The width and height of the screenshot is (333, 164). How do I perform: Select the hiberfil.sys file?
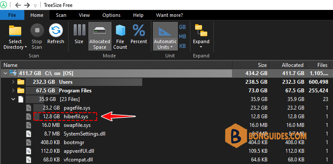[76, 117]
